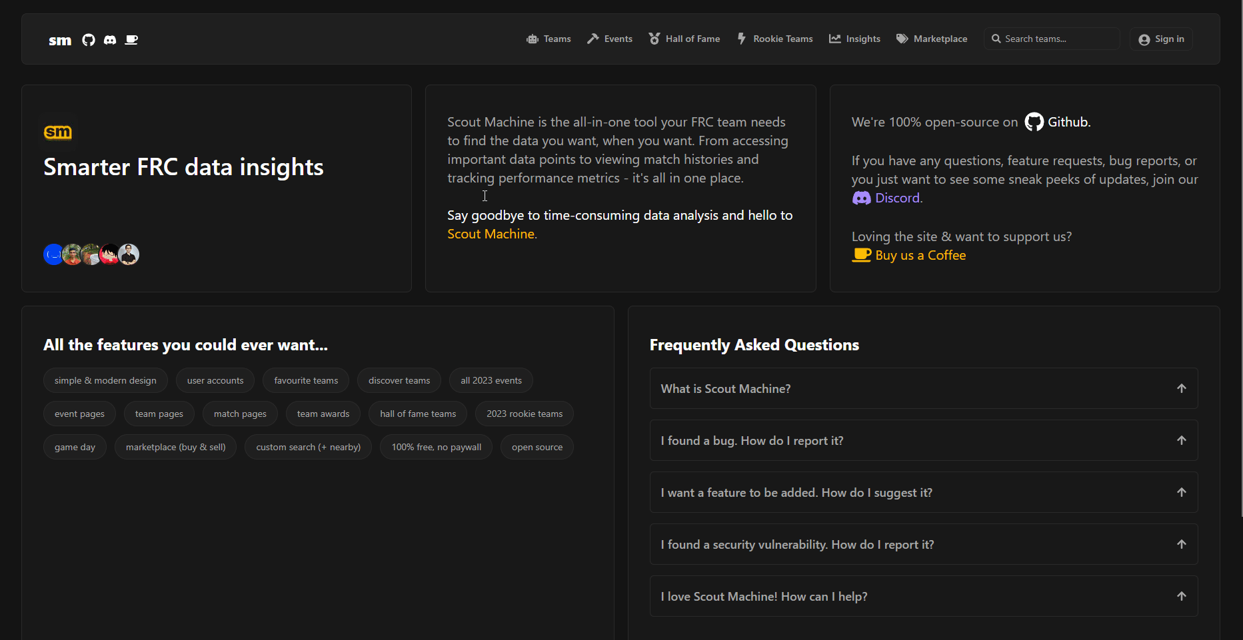Click the Frequently Asked Questions heading
Viewport: 1243px width, 640px height.
point(754,345)
